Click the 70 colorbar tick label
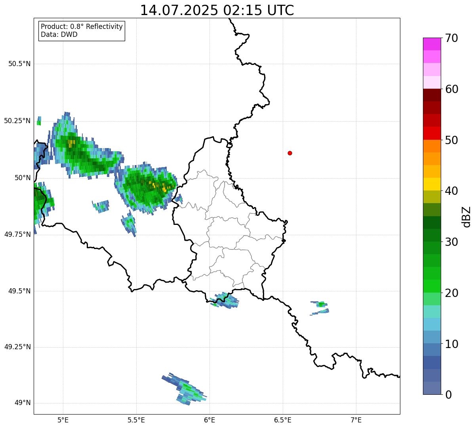The image size is (476, 428). (x=451, y=38)
